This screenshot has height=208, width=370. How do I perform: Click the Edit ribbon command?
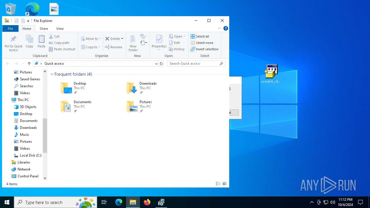(x=174, y=43)
